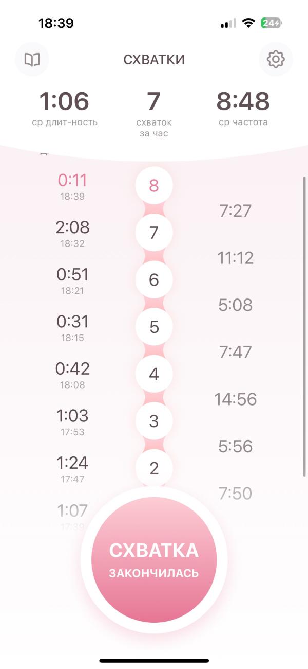Tap the СХВАТКИ screen title

154,60
